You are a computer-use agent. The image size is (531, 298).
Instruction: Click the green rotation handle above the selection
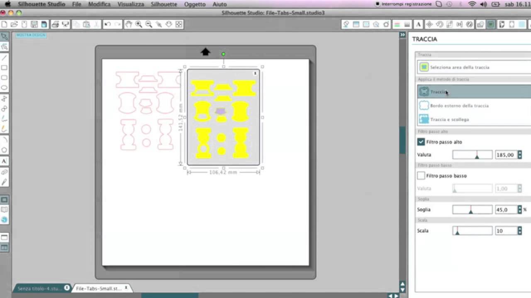tap(223, 54)
